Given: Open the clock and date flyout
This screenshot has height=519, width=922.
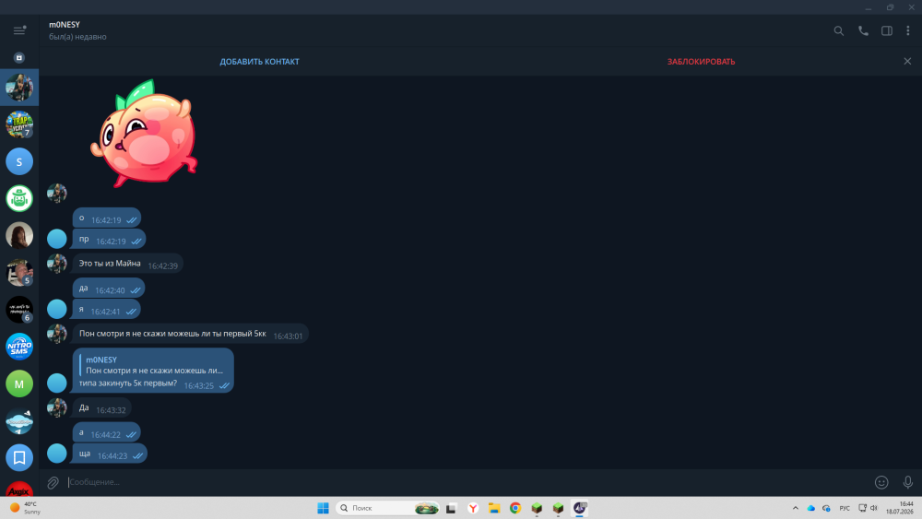Looking at the screenshot, I should (900, 508).
